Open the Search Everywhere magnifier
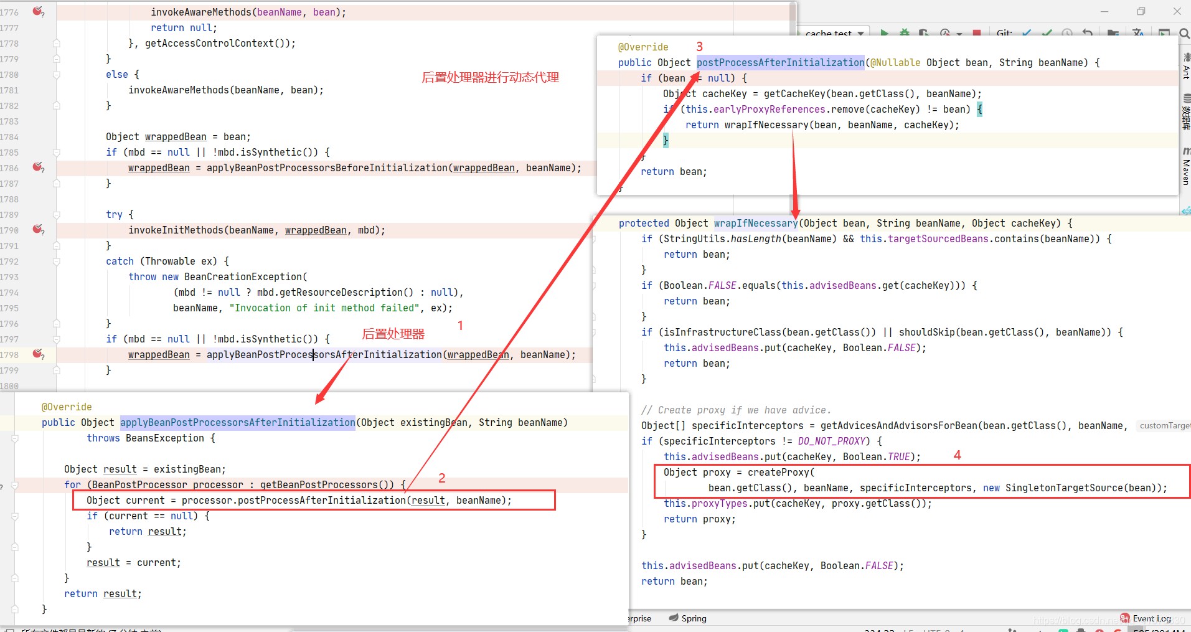Image resolution: width=1191 pixels, height=632 pixels. [1184, 32]
